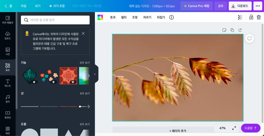Add a new page with plus-page icon
Image resolution: width=264 pixels, height=136 pixels.
[x=240, y=30]
